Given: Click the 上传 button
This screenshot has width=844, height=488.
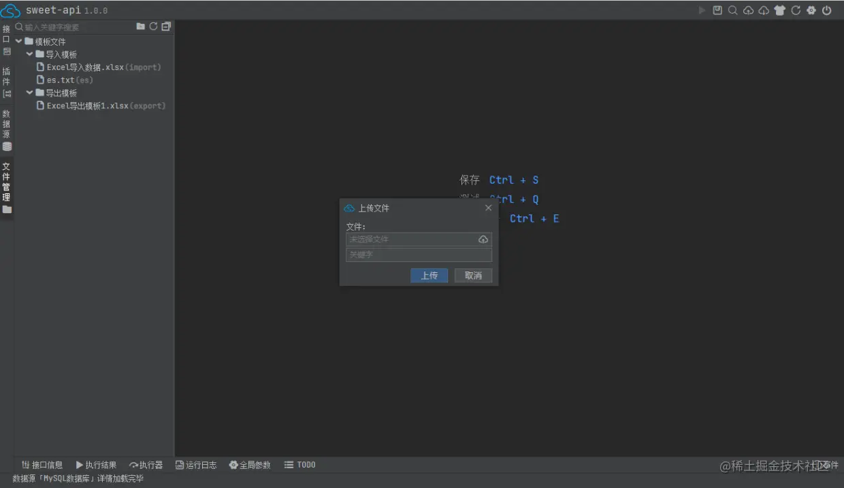Looking at the screenshot, I should pyautogui.click(x=429, y=275).
